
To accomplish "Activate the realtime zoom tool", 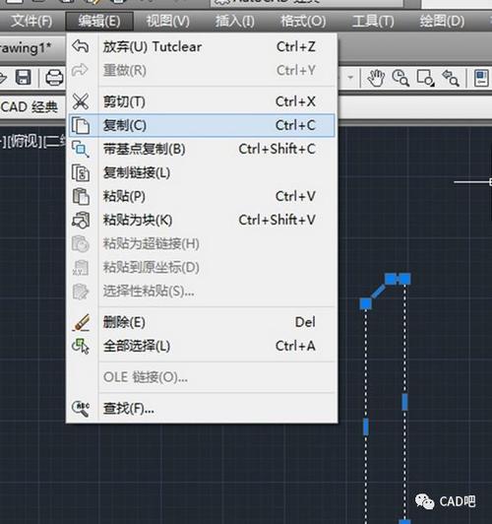I will pyautogui.click(x=400, y=78).
